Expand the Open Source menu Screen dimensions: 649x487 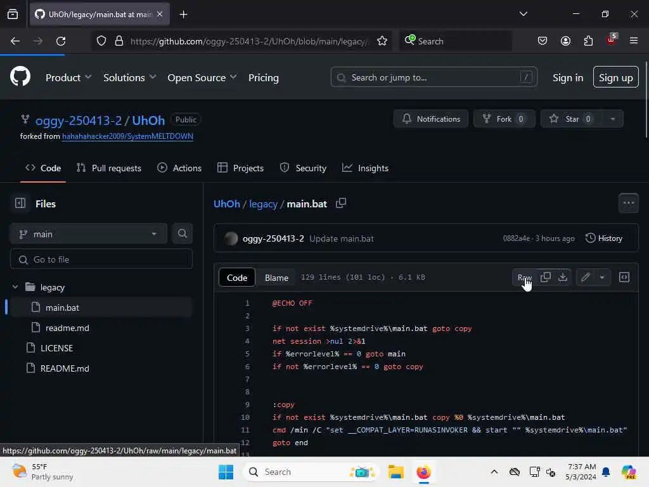(202, 77)
